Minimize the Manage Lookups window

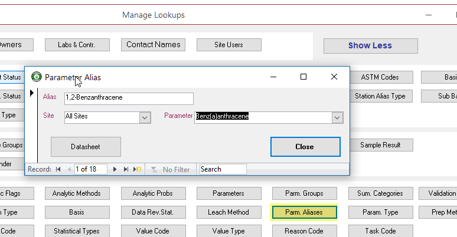429,15
